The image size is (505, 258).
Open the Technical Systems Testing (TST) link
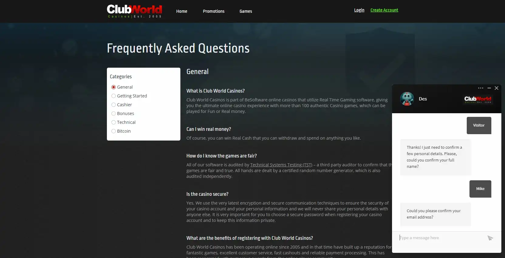click(281, 165)
